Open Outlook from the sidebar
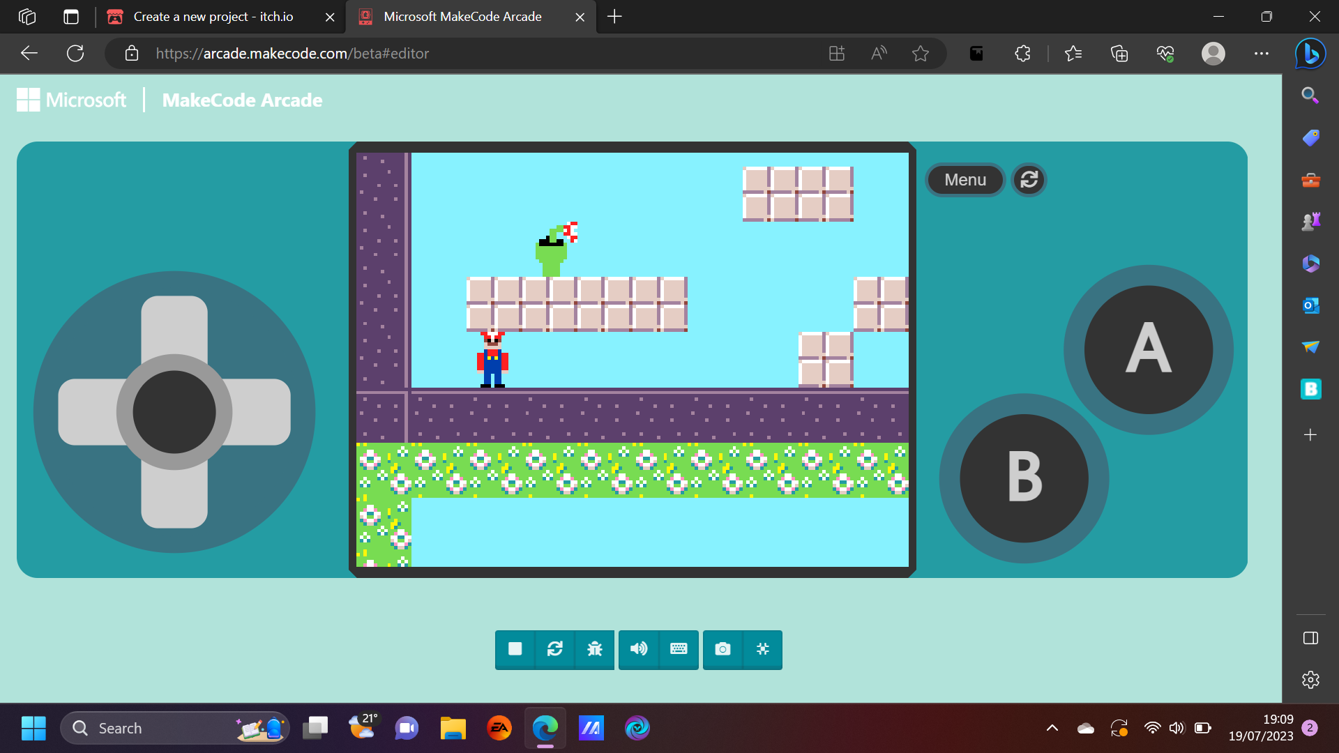 point(1310,305)
